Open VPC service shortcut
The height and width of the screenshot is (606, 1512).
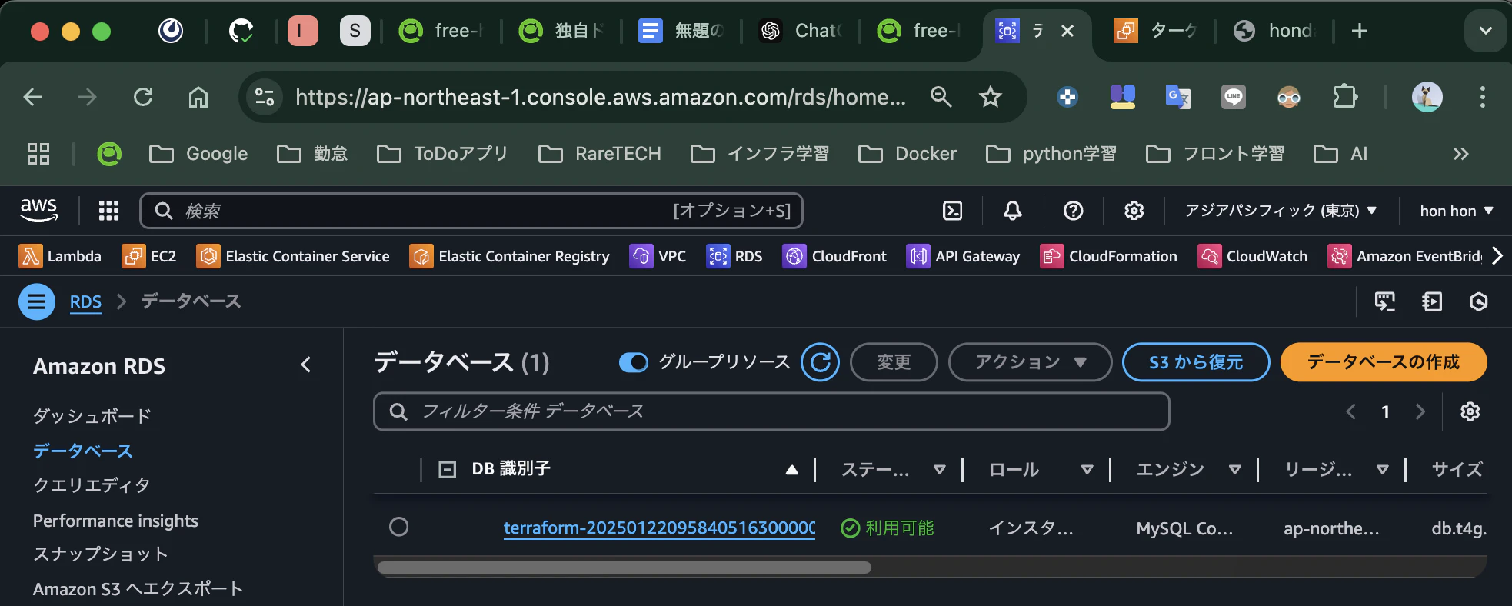658,256
